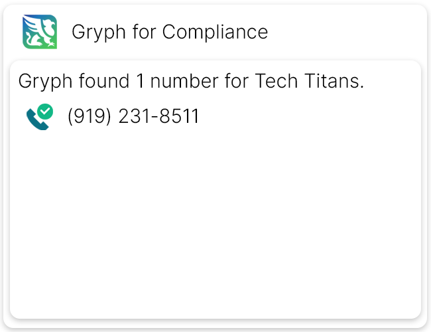Click the Gryph griffin logo icon
This screenshot has height=332, width=431.
click(40, 32)
